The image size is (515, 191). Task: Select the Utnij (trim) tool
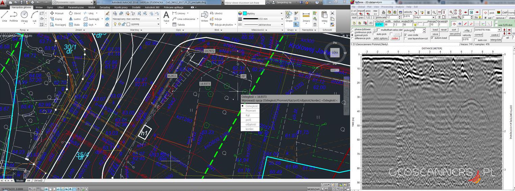pyautogui.click(x=89, y=13)
